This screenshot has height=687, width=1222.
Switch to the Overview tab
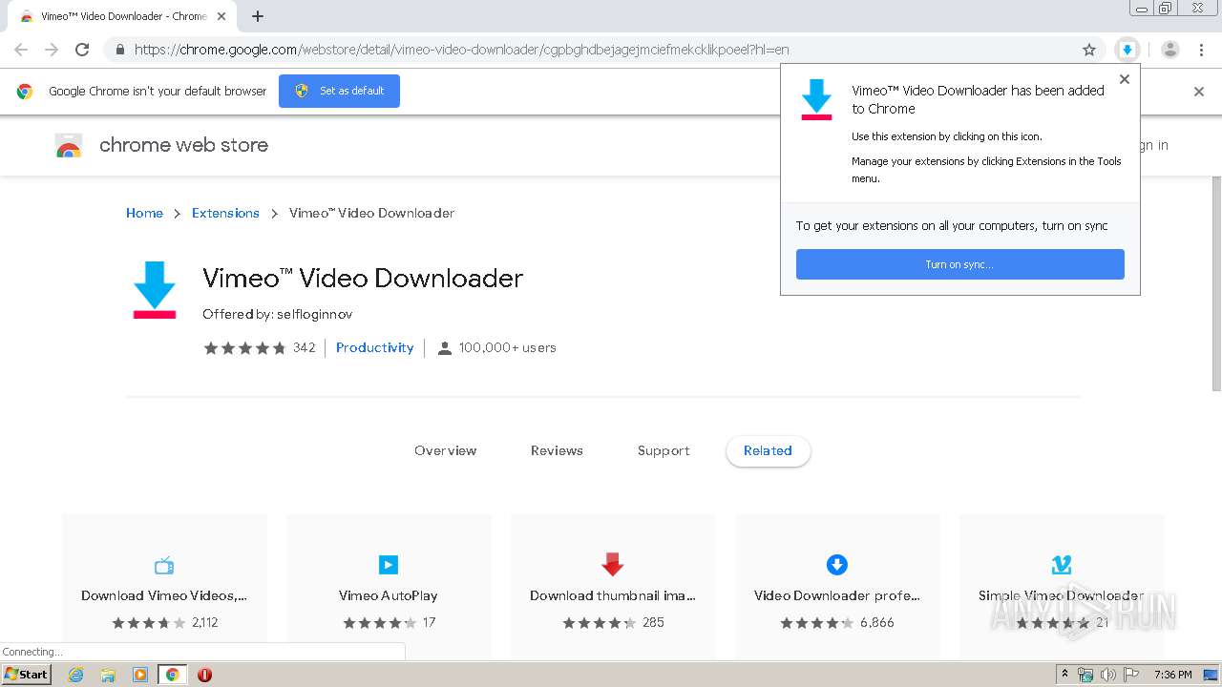[x=445, y=450]
